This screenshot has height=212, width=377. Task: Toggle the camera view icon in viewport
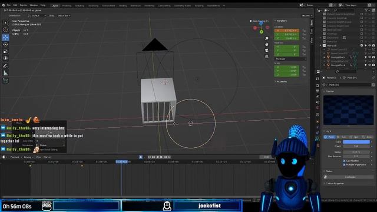click(x=267, y=50)
